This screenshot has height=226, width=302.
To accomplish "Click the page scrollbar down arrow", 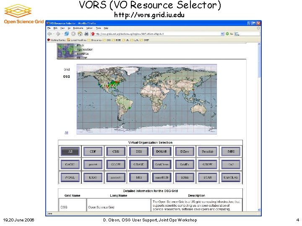I will click(259, 210).
